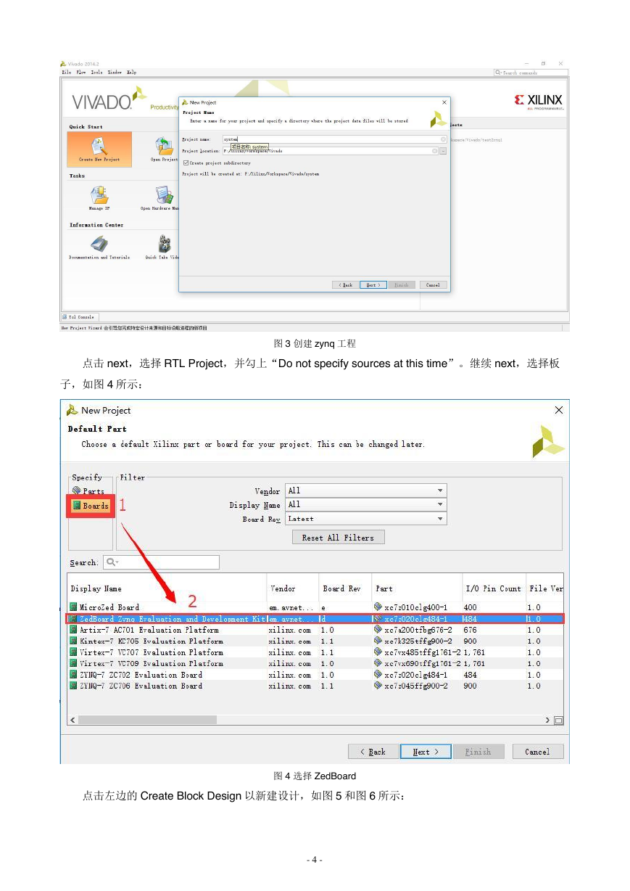630x891 pixels.
Task: Click part xc7z020clg484-1 in ZedBoard row
Action: click(416, 619)
